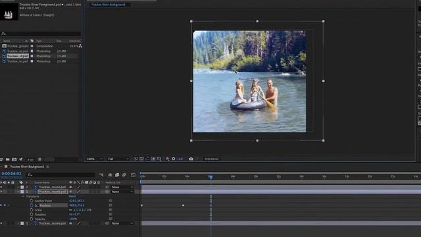Toggle visibility eye of layer 1

[x=1, y=187]
